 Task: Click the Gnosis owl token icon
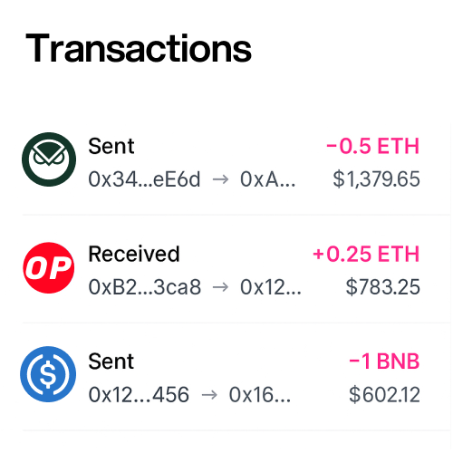(x=49, y=159)
